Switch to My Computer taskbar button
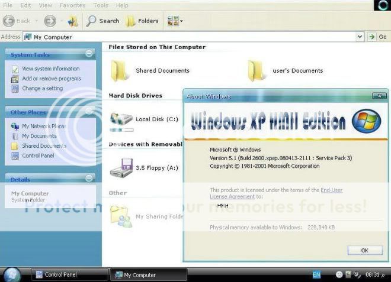Image resolution: width=391 pixels, height=282 pixels. point(148,275)
